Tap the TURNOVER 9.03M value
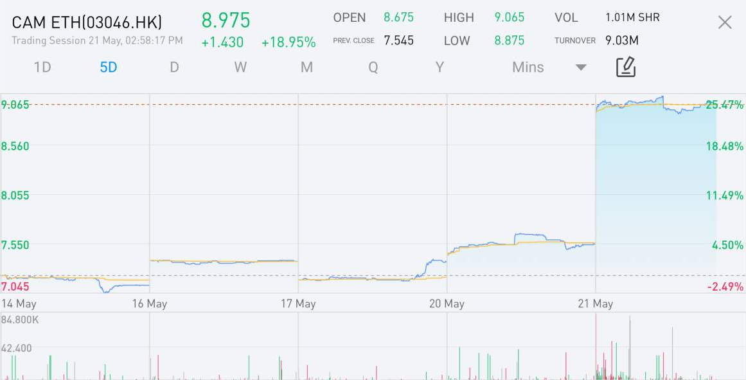This screenshot has height=380, width=746. 621,41
